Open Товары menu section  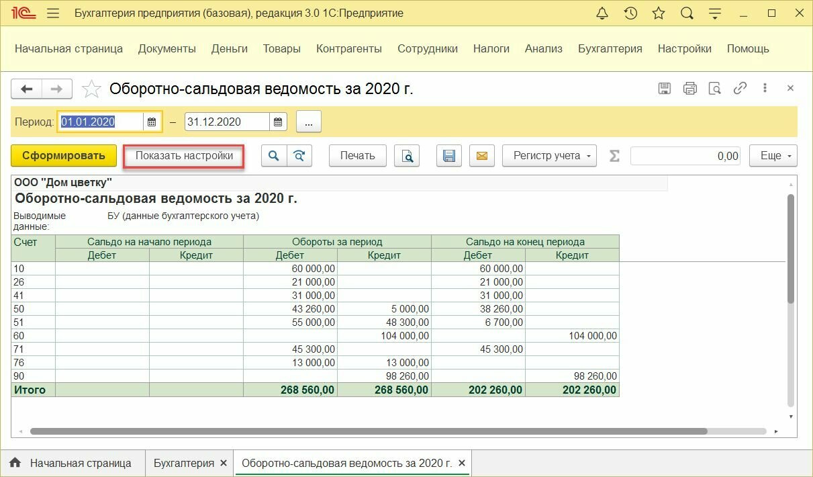pos(282,48)
